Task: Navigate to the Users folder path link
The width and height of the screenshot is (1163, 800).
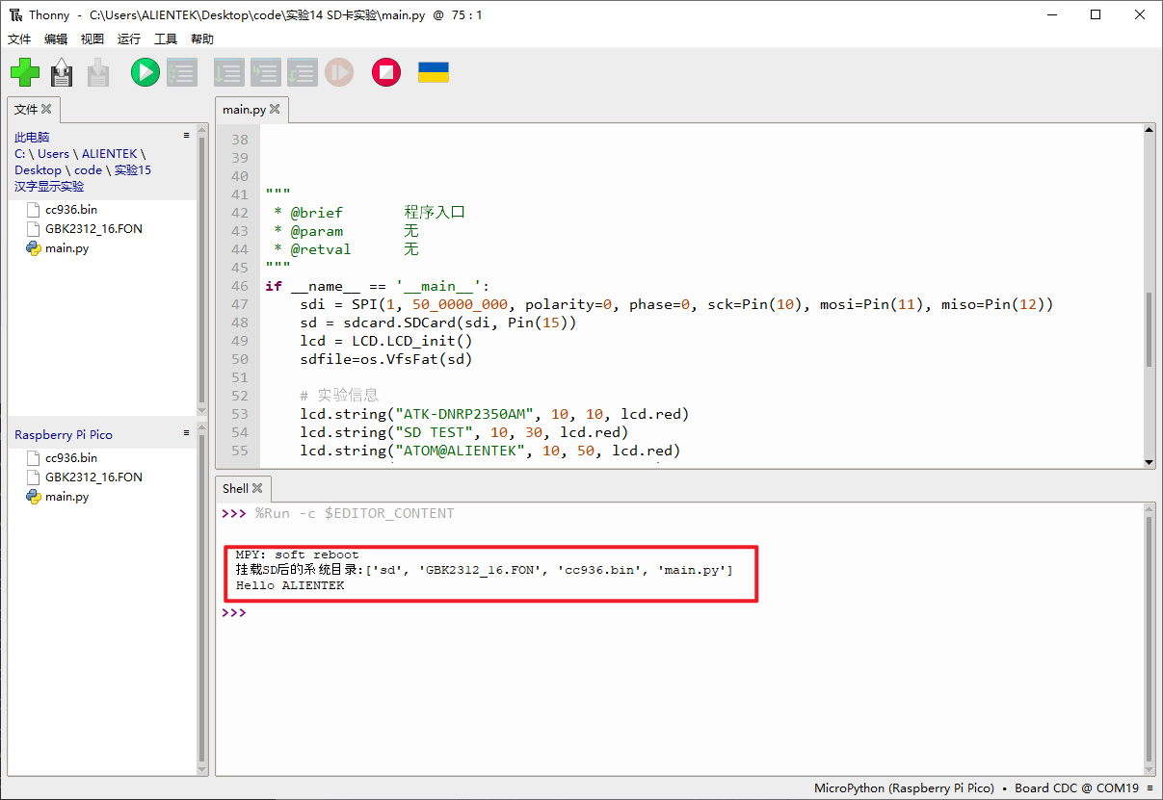Action: point(54,154)
